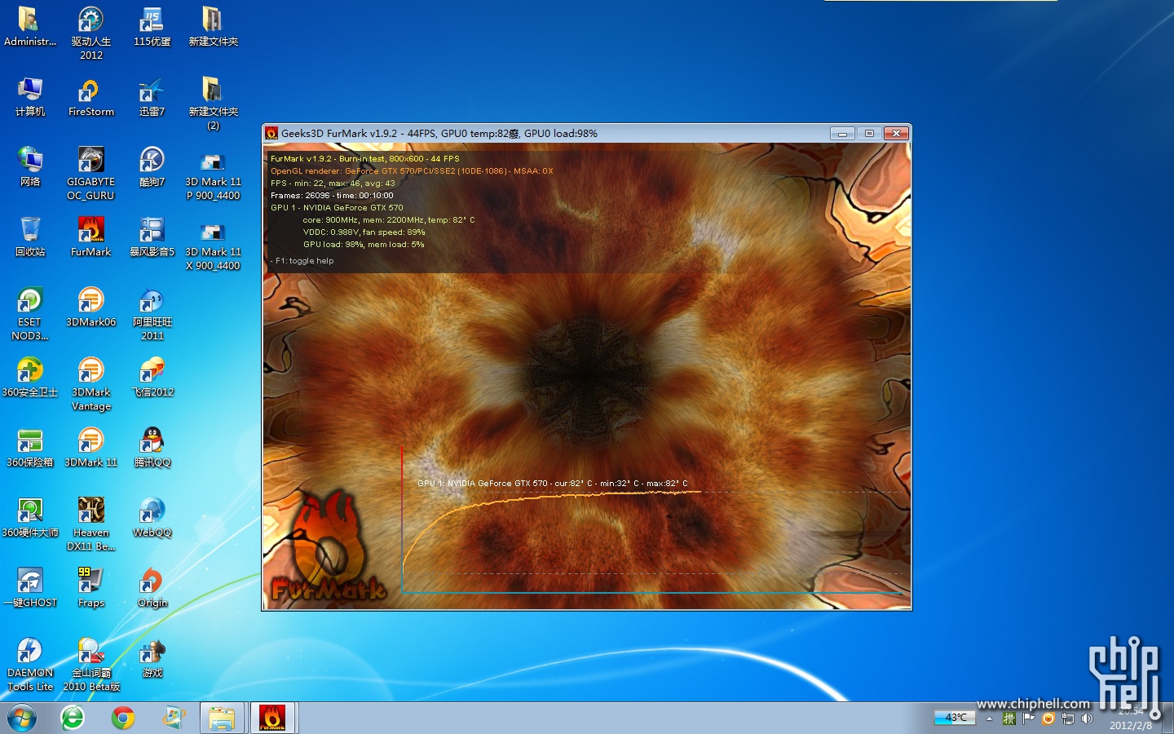Launch the FurMark desktop shortcut
1174x734 pixels.
tap(90, 237)
